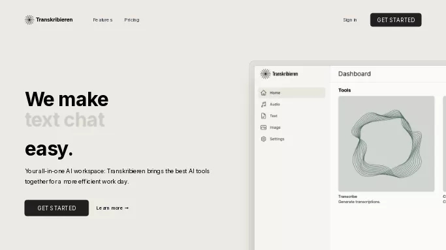Open the Transcribe tool thumbnail card
The height and width of the screenshot is (250, 446).
pyautogui.click(x=387, y=144)
